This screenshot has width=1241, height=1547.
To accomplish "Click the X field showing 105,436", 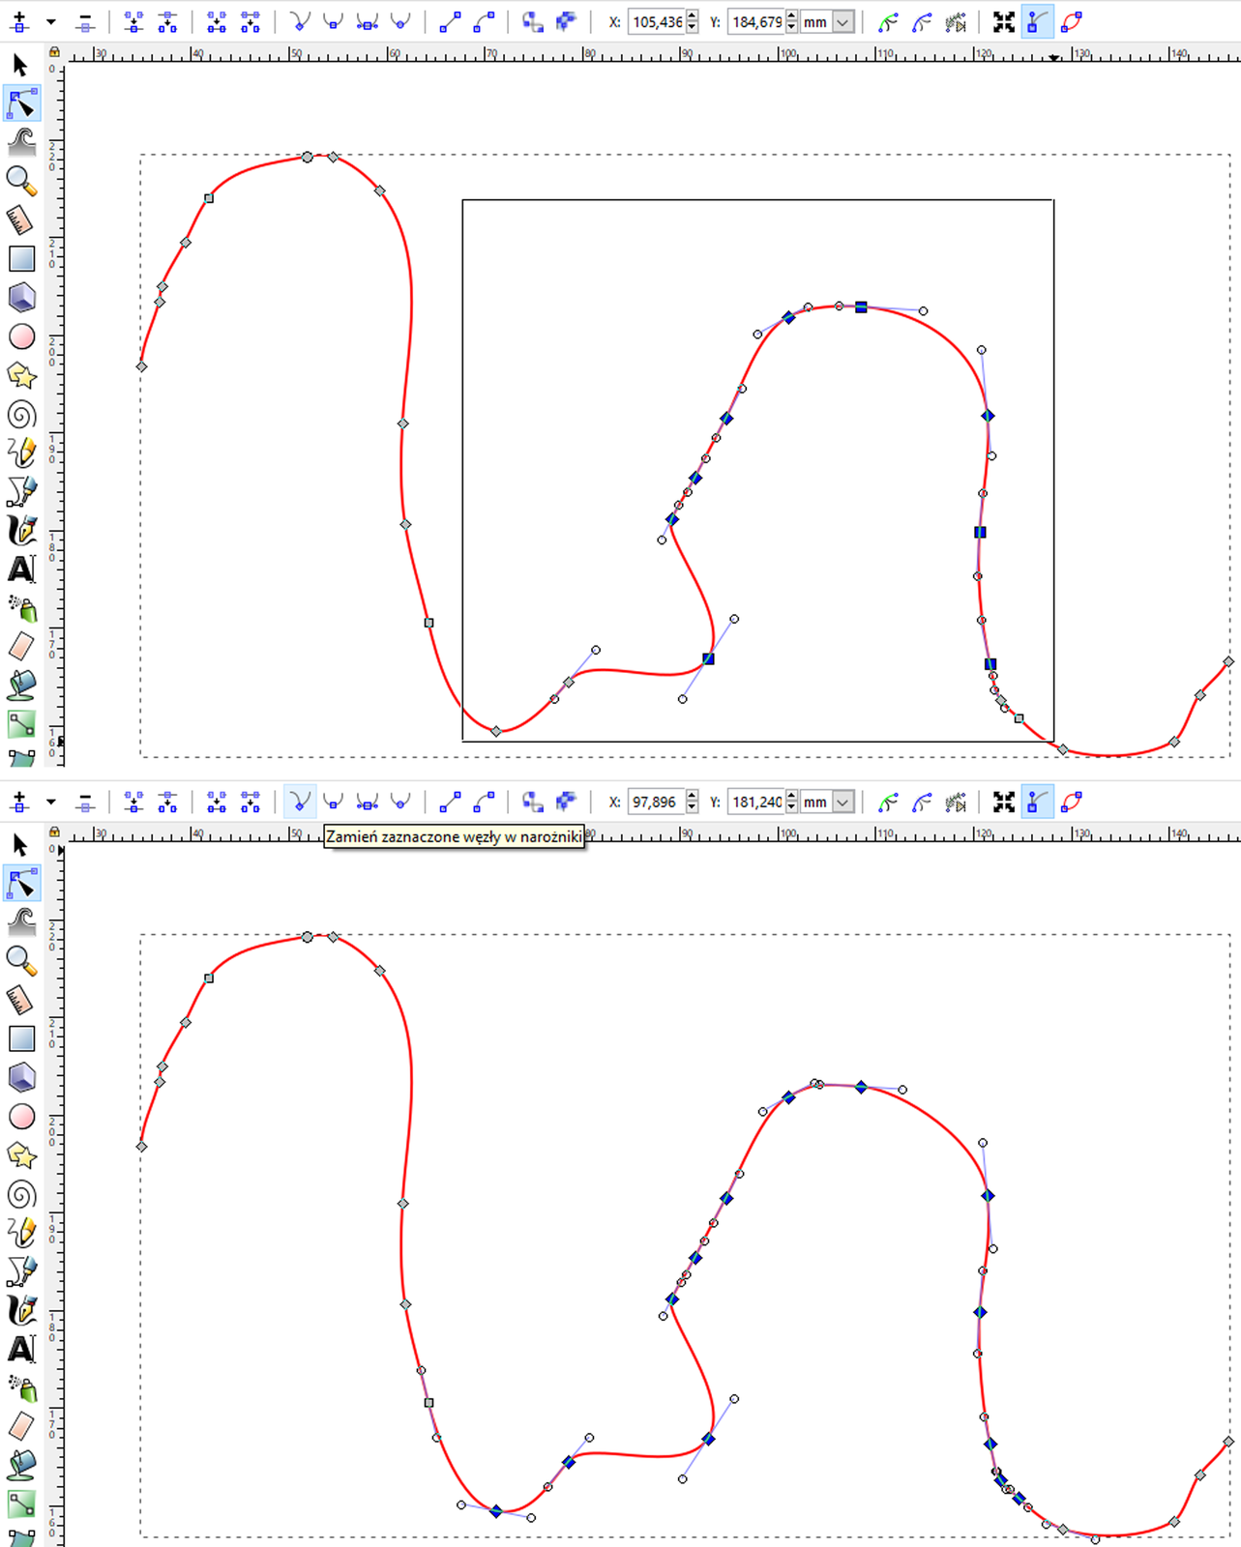I will (x=657, y=21).
